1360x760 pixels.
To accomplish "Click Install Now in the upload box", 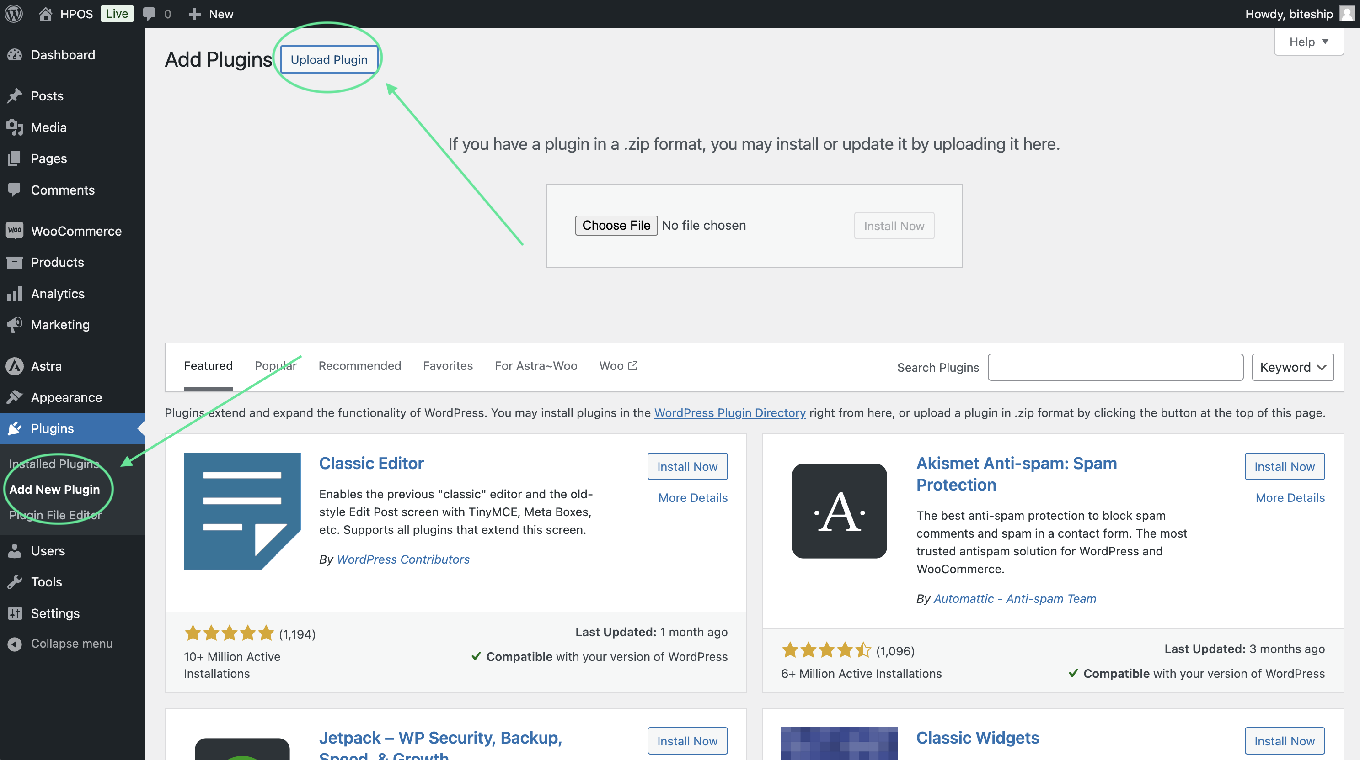I will [x=894, y=226].
